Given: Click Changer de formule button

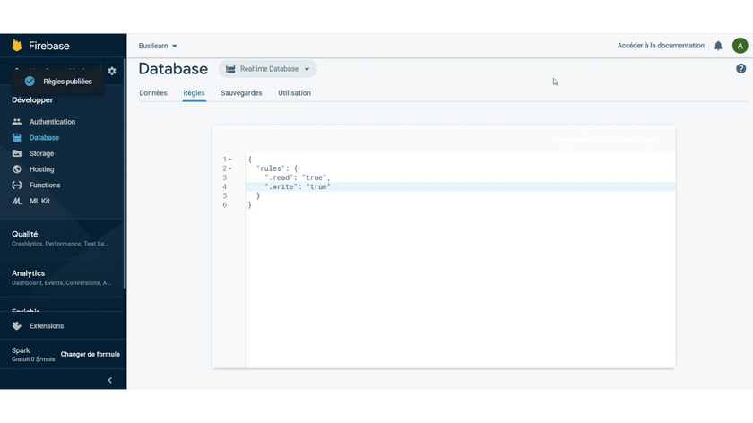Looking at the screenshot, I should coord(91,354).
